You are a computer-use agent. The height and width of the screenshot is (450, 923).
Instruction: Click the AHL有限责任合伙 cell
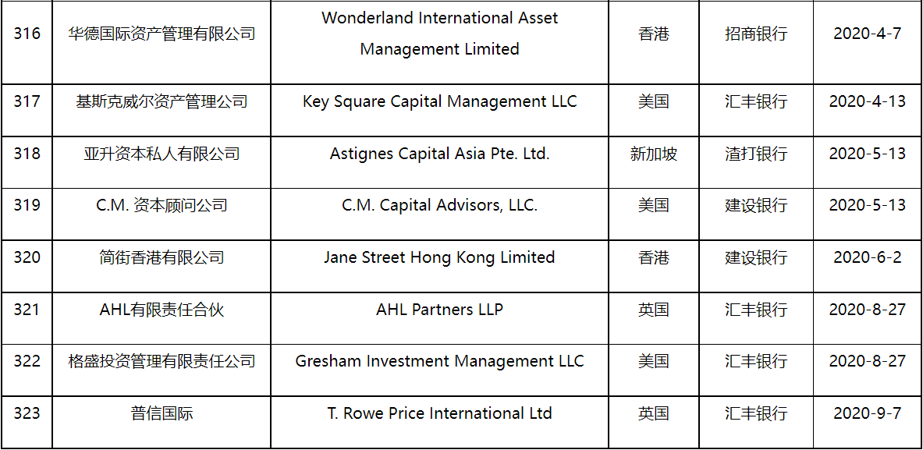click(x=162, y=317)
